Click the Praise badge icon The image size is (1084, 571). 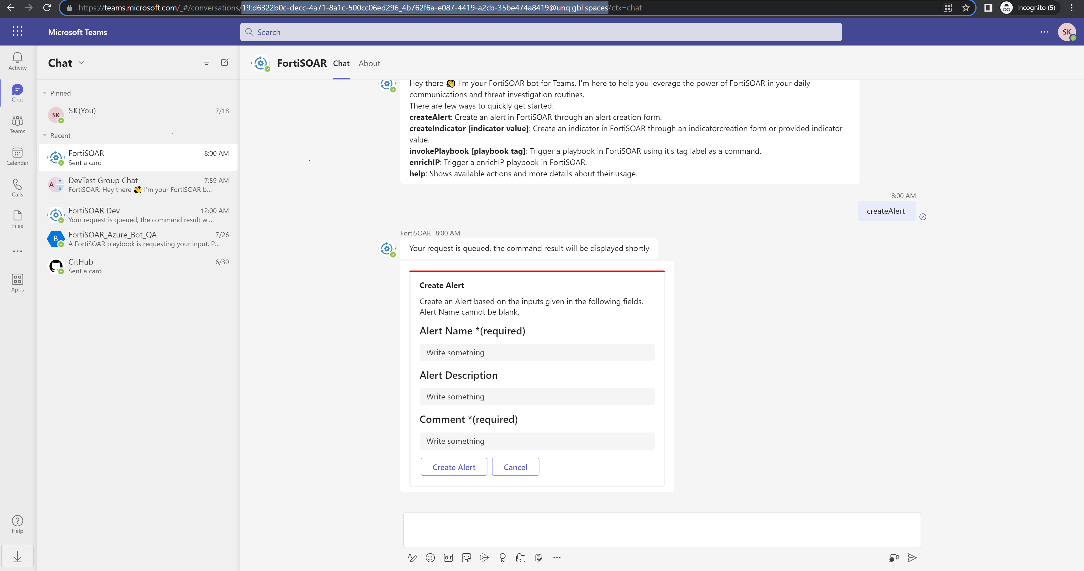(x=502, y=557)
